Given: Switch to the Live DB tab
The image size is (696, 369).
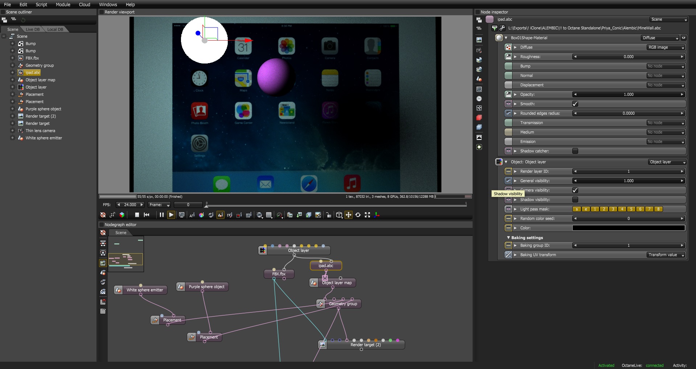Looking at the screenshot, I should pos(33,29).
